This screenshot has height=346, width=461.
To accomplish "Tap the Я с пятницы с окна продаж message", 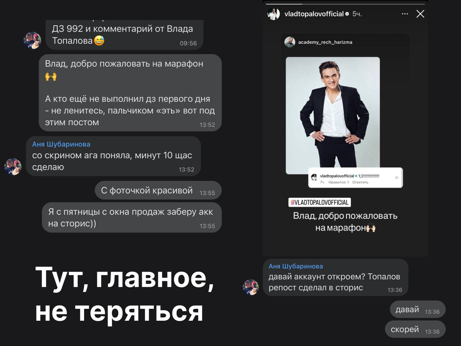I will click(x=132, y=217).
